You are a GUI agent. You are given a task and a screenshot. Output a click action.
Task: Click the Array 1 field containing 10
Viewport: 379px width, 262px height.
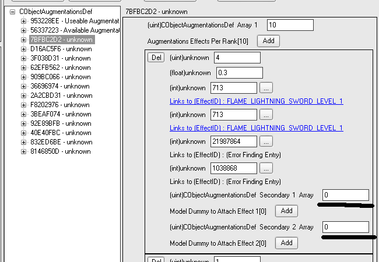290,25
